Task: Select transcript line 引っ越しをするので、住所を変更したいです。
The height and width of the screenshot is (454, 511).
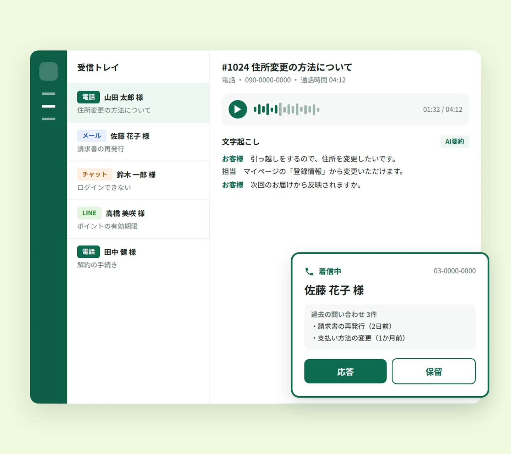Action: 323,159
